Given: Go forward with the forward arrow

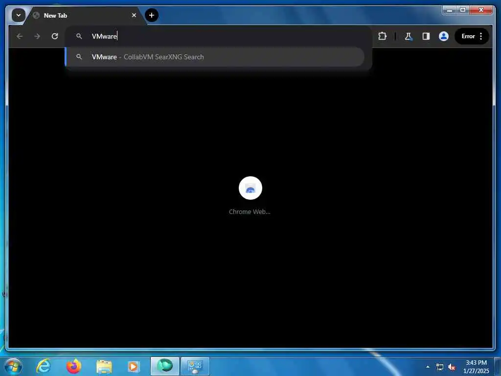Looking at the screenshot, I should point(37,36).
